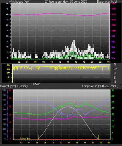The height and width of the screenshot is (146, 122).
Task: Click hour 18 on lower graph axis
Action: [x=85, y=143]
